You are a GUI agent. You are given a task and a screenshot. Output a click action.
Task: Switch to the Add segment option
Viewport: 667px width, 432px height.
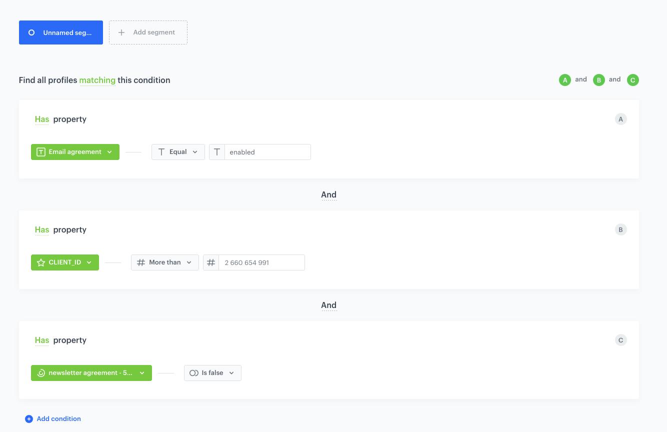pyautogui.click(x=148, y=32)
